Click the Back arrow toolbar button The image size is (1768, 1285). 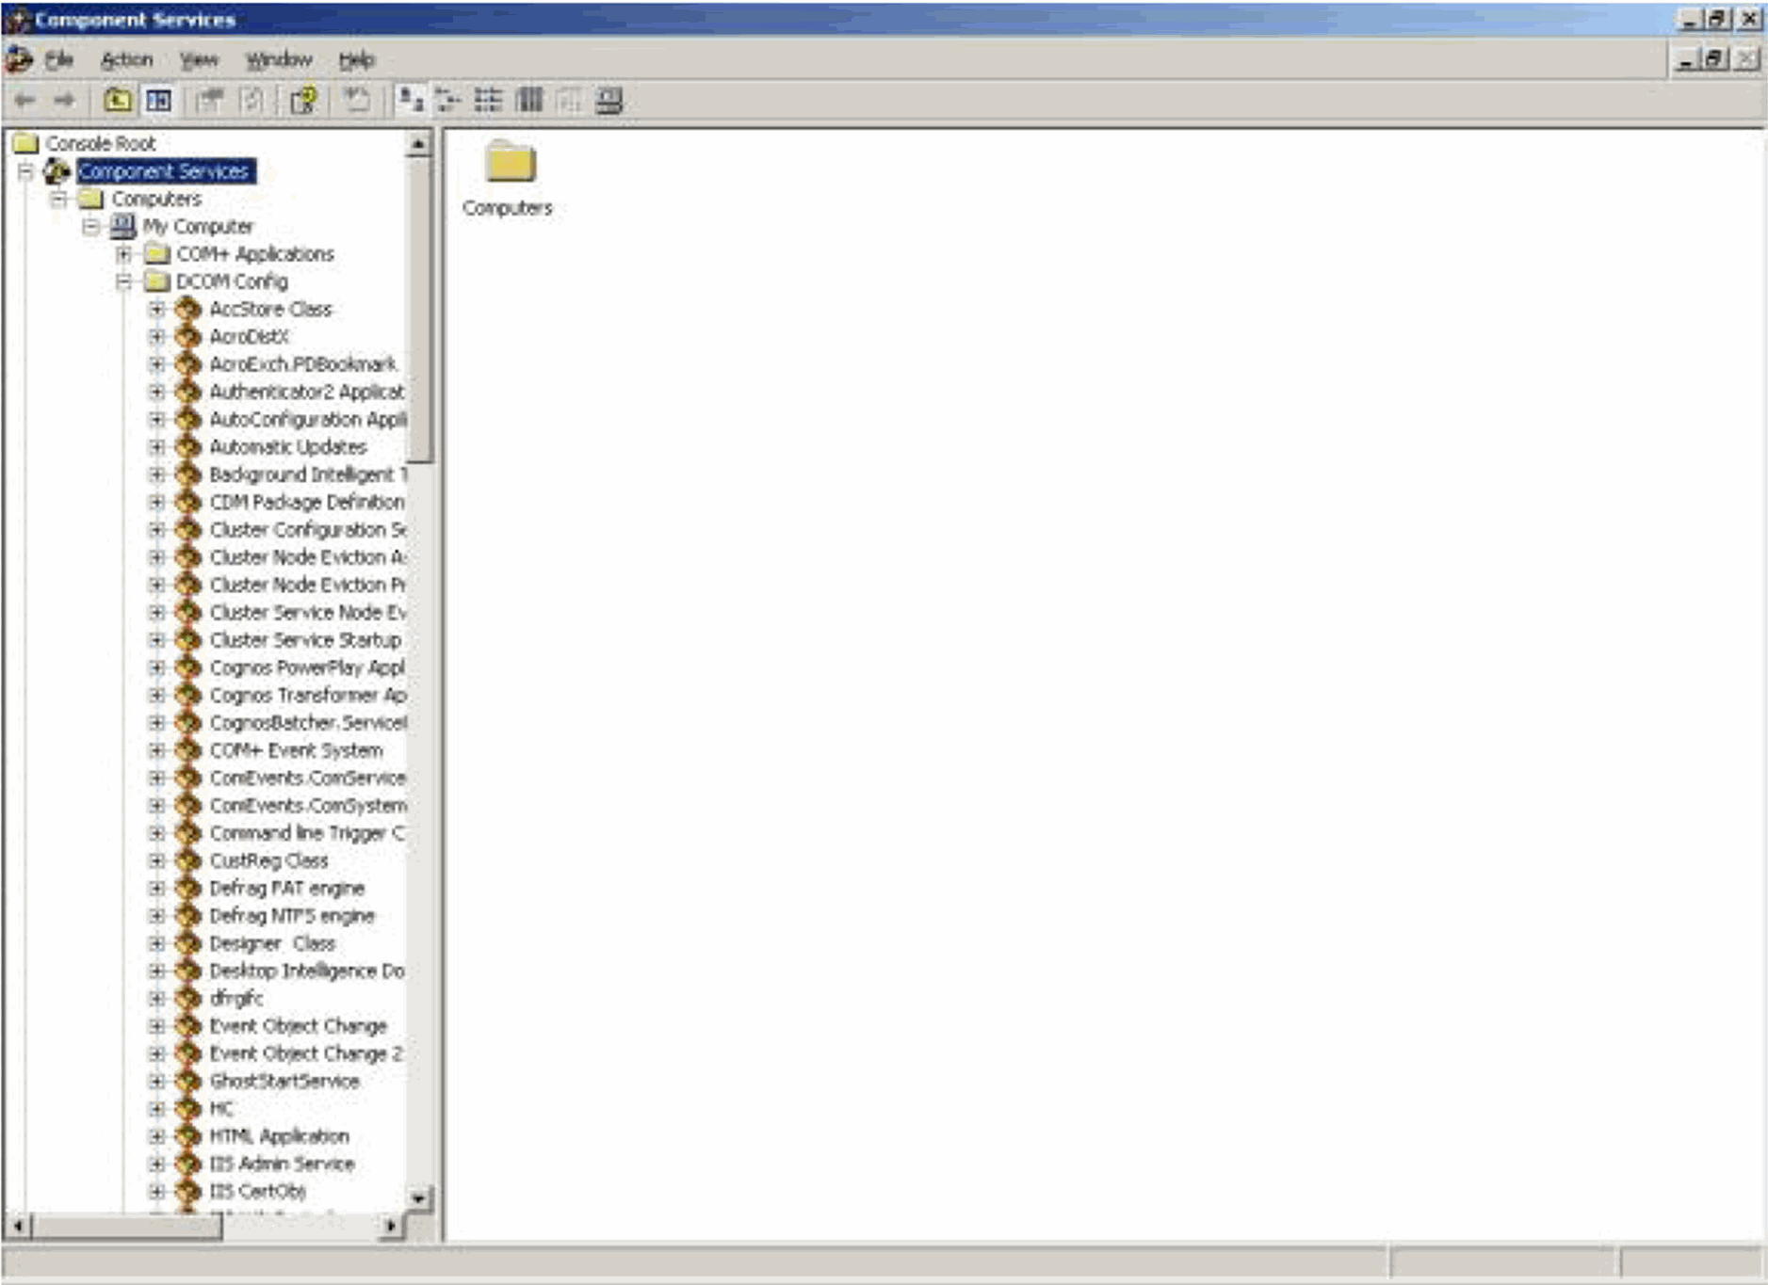point(24,100)
